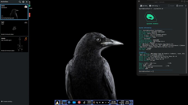Launch the blue circular app icon in taskbar
The width and height of the screenshot is (188, 105).
pyautogui.click(x=69, y=103)
